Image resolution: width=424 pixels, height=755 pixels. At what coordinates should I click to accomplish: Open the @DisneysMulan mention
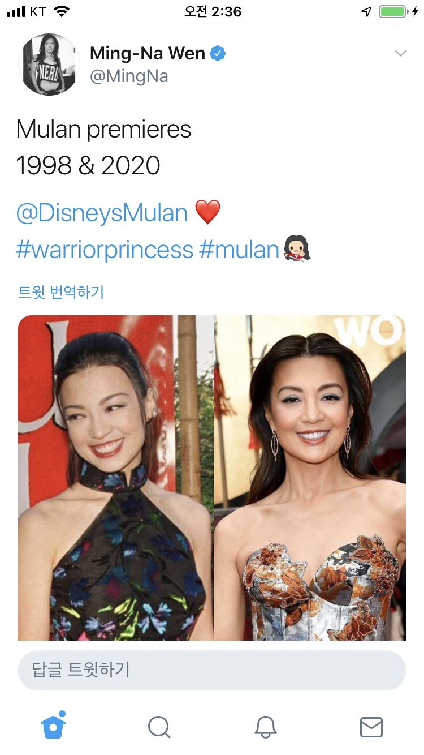coord(102,213)
